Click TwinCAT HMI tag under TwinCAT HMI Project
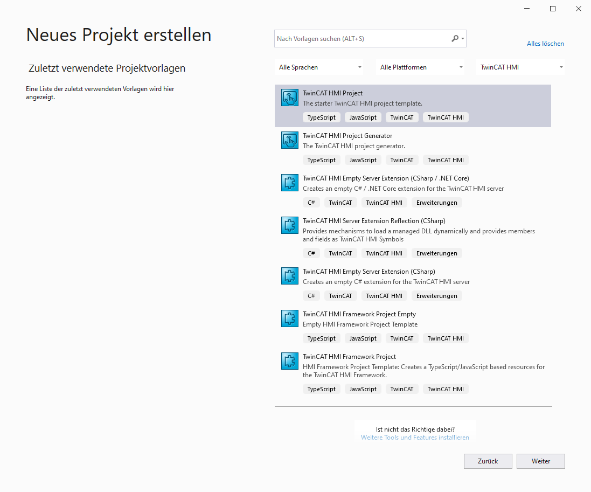Viewport: 591px width, 492px height. click(446, 117)
